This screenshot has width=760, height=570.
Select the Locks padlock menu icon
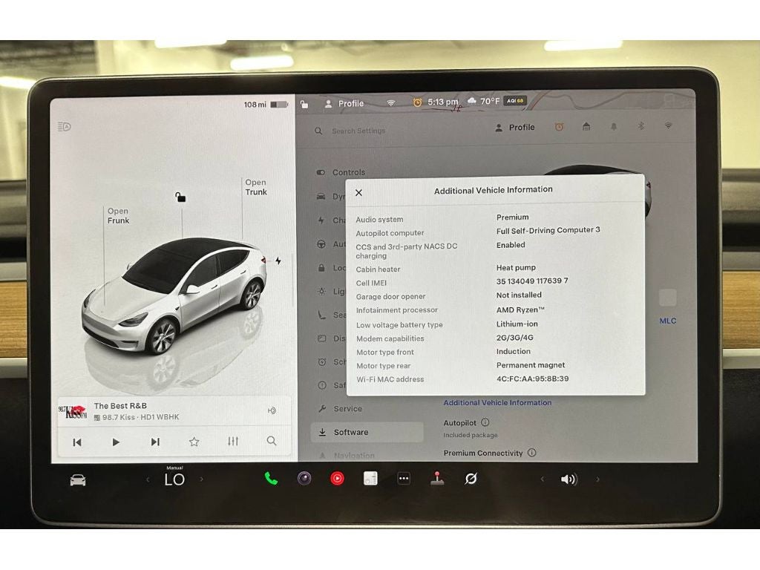pyautogui.click(x=321, y=267)
